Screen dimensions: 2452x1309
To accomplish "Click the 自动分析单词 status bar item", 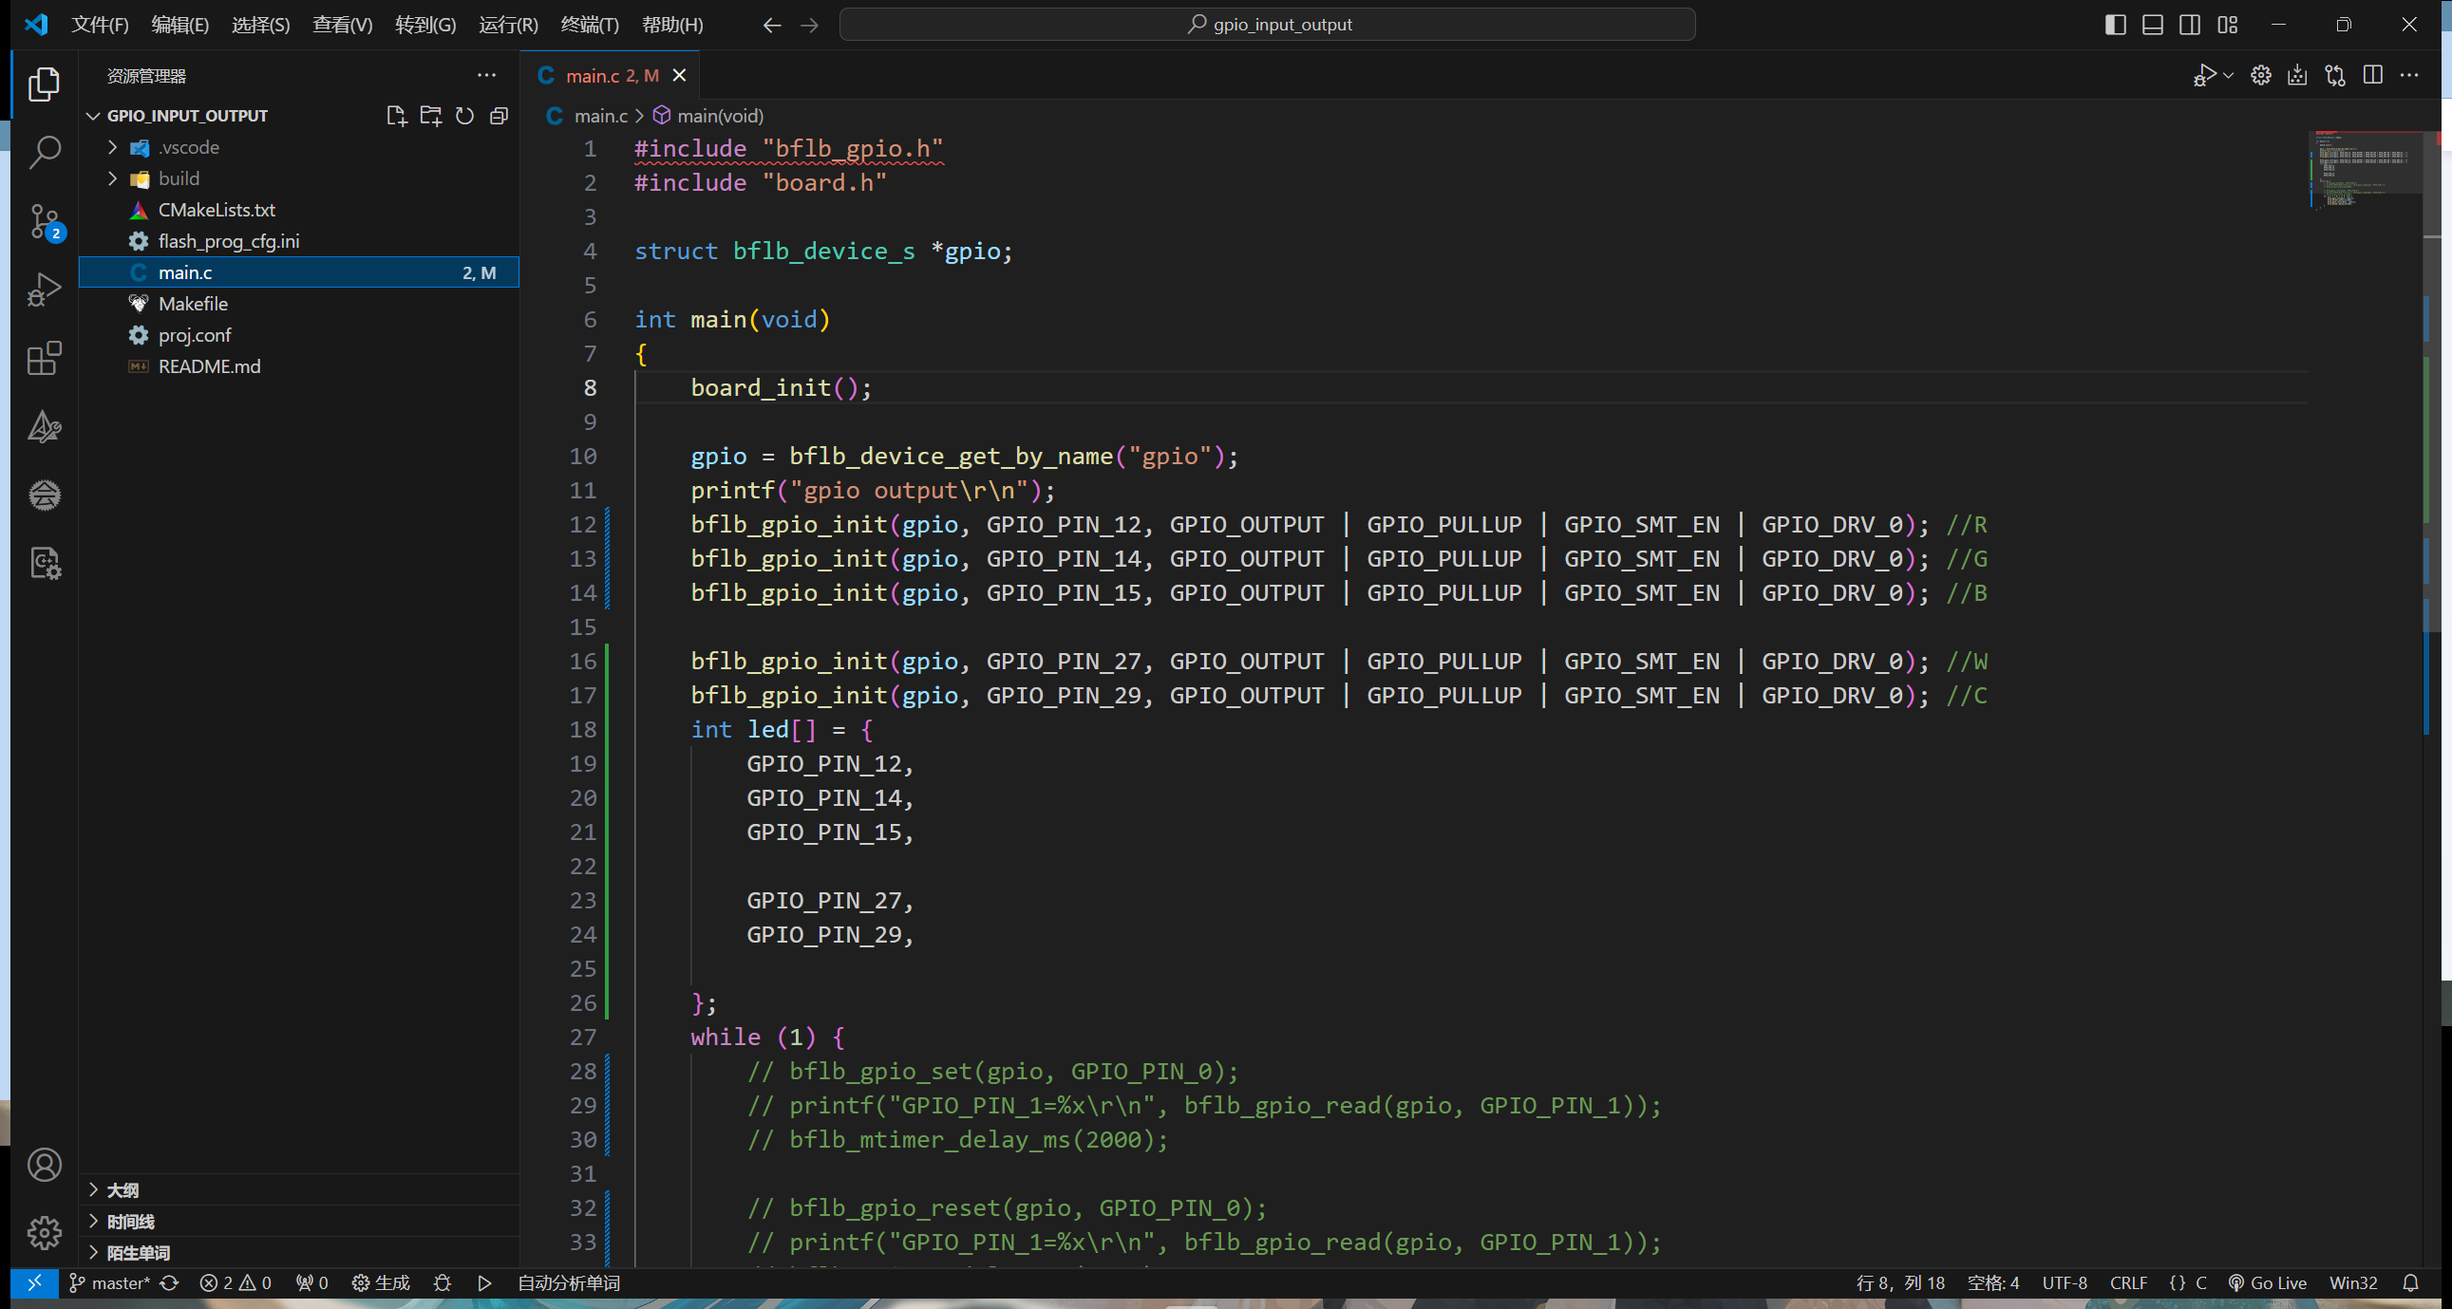I will coord(568,1282).
